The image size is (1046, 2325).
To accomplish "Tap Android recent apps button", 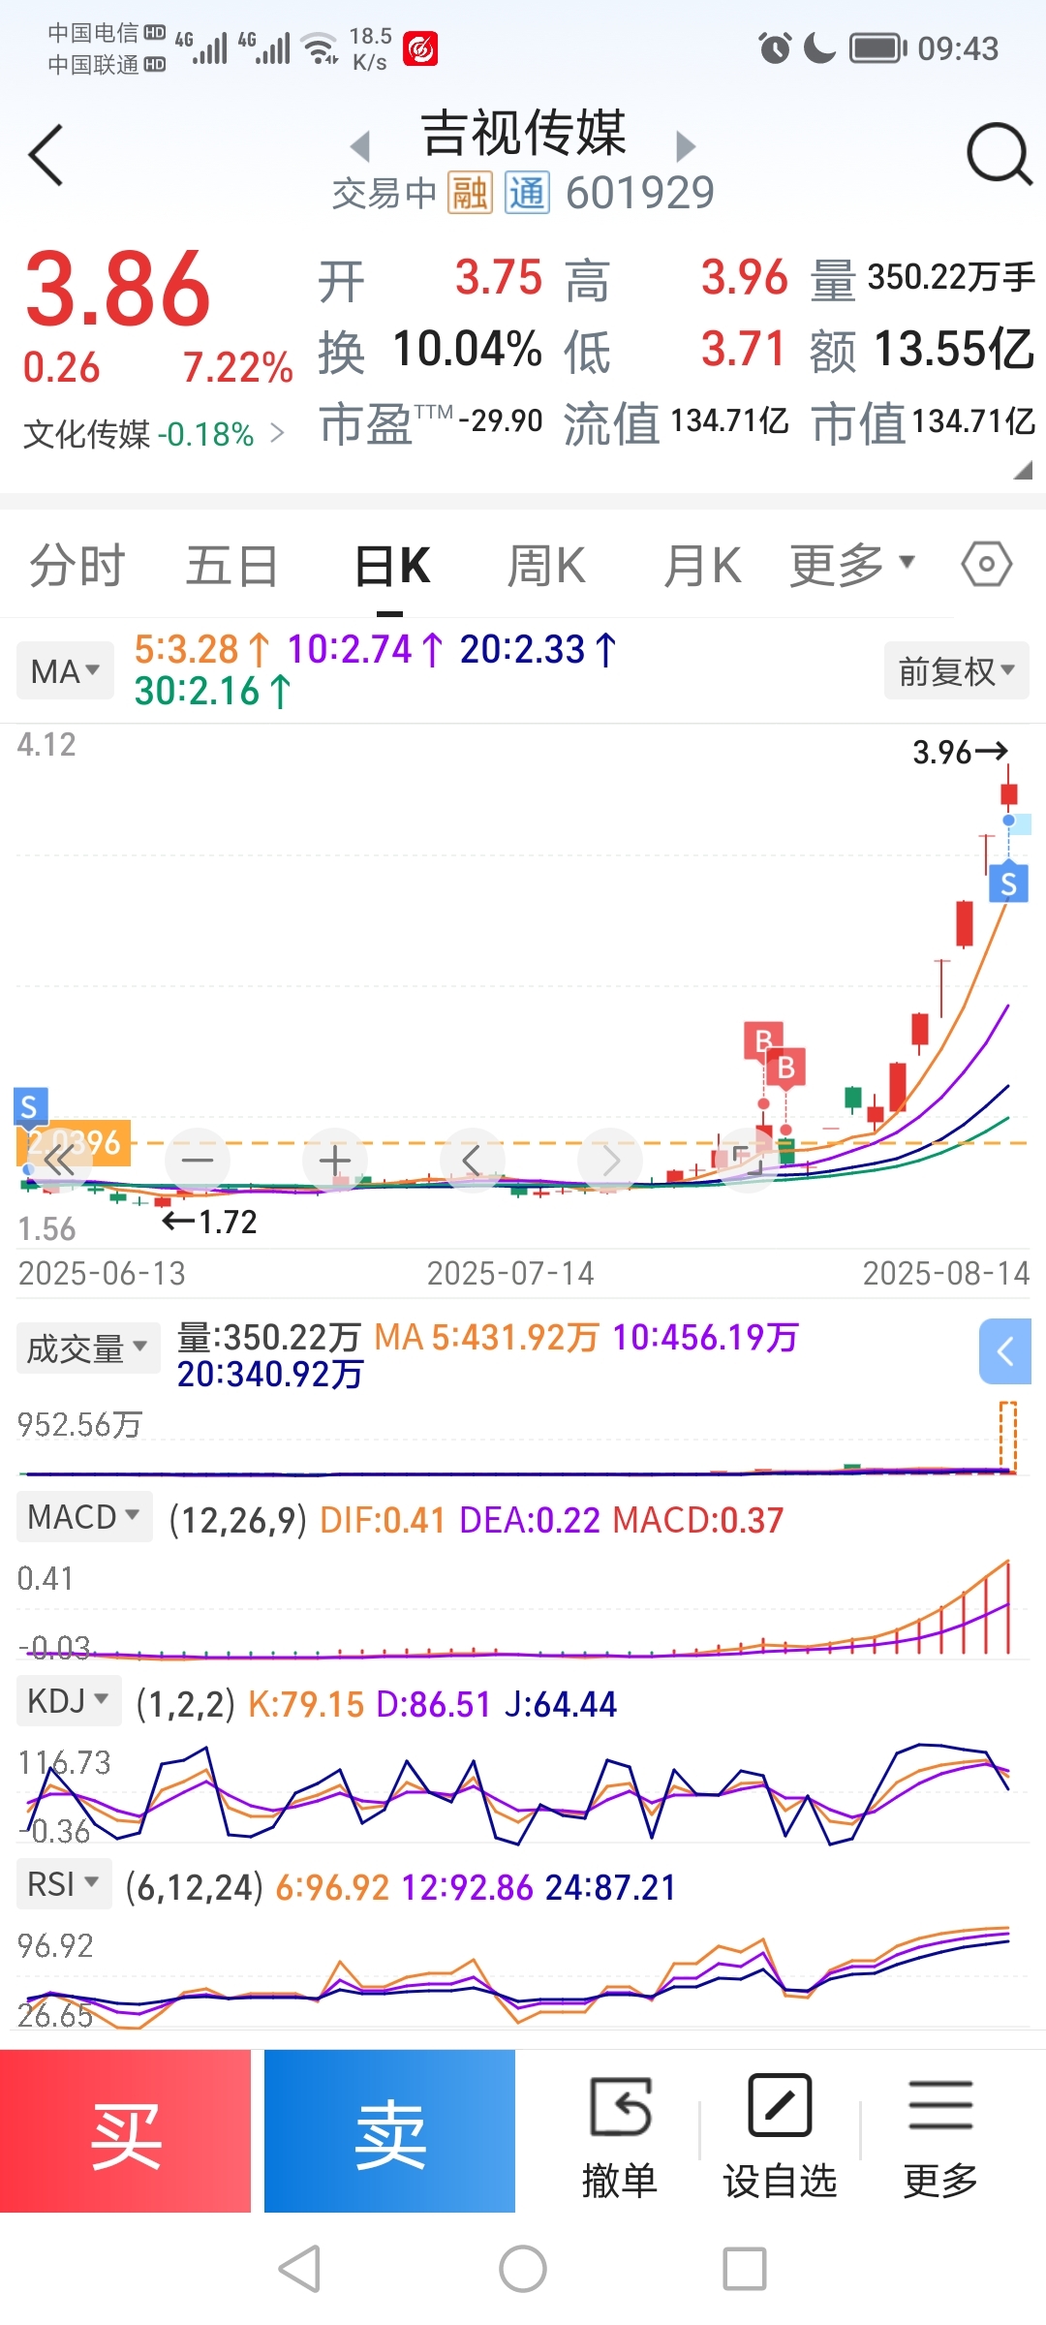I will (745, 2269).
